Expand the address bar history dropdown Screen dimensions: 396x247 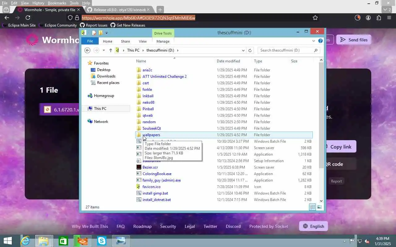point(243,50)
